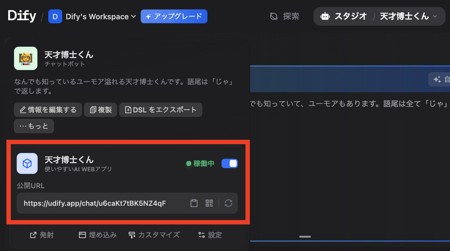Screen dimensions: 450x251
Task: Click the prompt text mentioning ユーモア
Action: (x=350, y=104)
